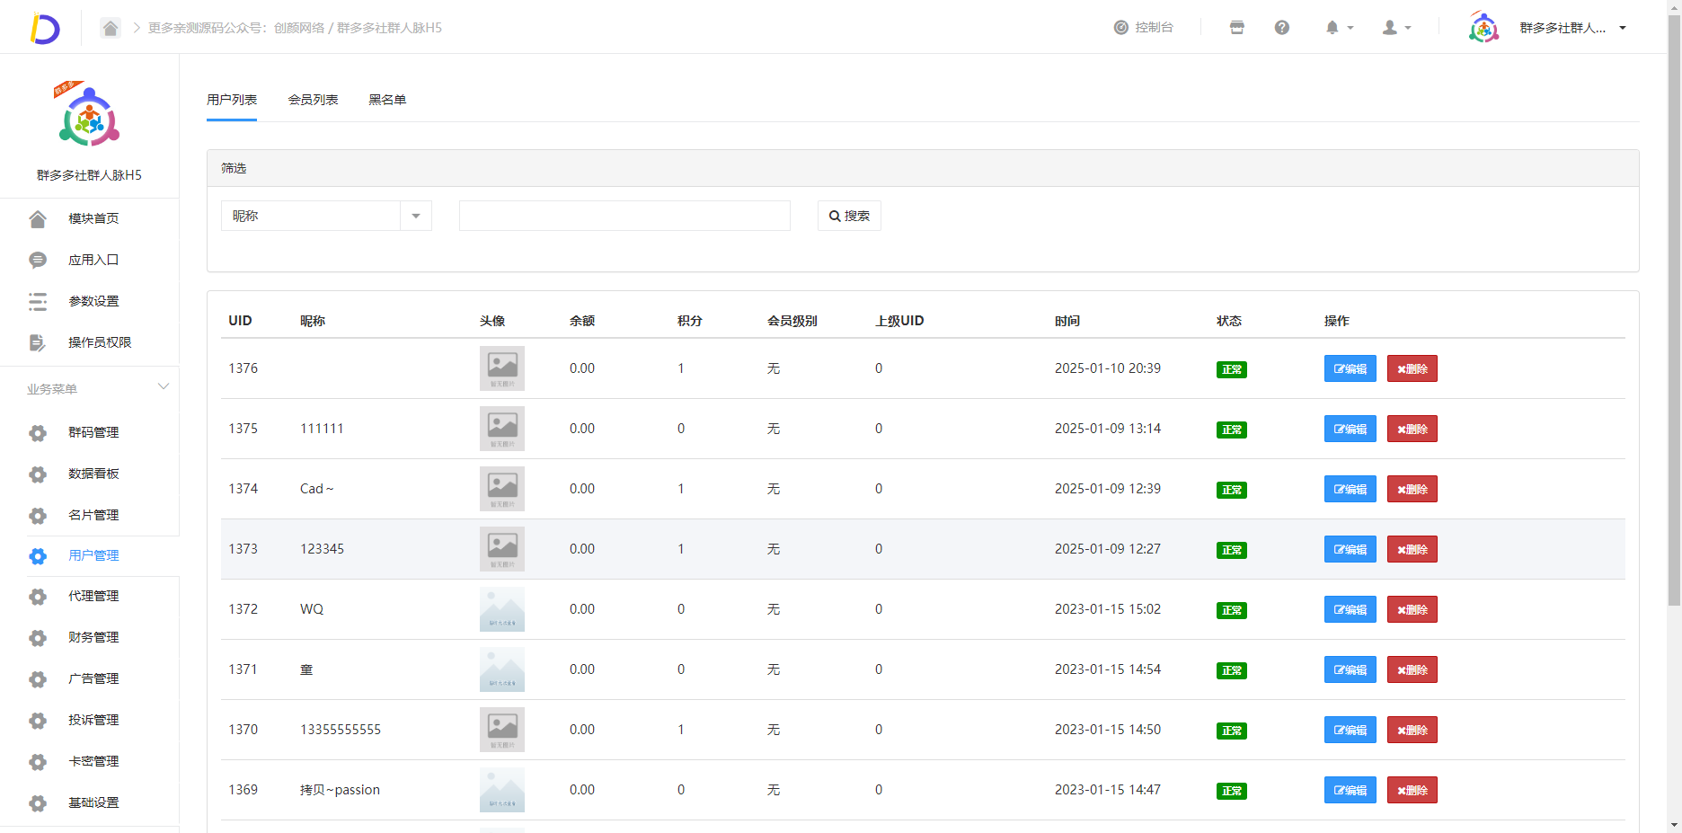Image resolution: width=1682 pixels, height=833 pixels.
Task: Click the 操作员权限 document icon
Action: [x=38, y=342]
